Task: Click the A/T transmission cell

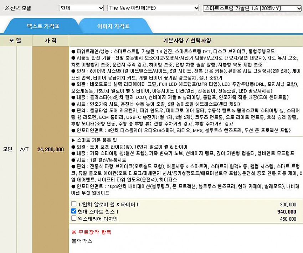Action: (x=24, y=149)
